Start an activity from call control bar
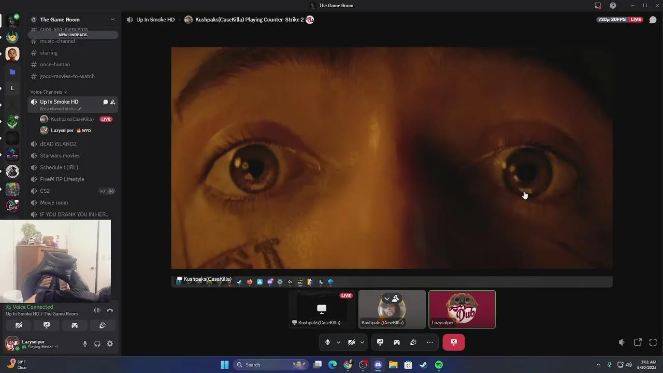This screenshot has width=663, height=373. click(397, 342)
